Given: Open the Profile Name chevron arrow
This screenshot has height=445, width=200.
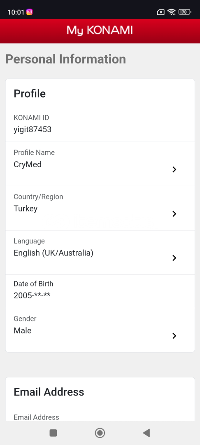Looking at the screenshot, I should tap(174, 169).
